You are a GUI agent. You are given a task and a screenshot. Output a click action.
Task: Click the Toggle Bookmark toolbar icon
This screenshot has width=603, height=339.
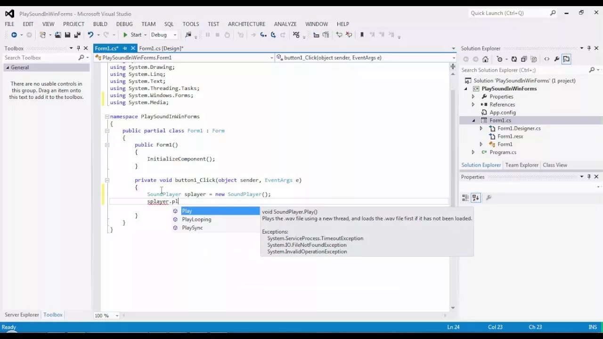pyautogui.click(x=362, y=35)
